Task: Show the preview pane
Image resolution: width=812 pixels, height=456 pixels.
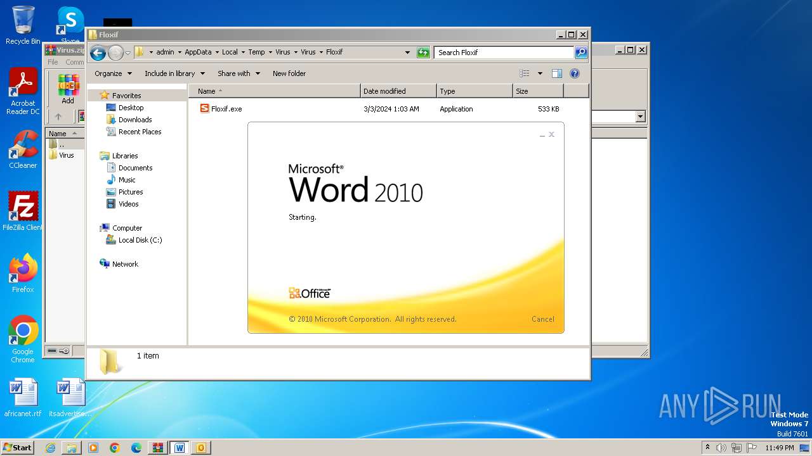Action: [557, 73]
